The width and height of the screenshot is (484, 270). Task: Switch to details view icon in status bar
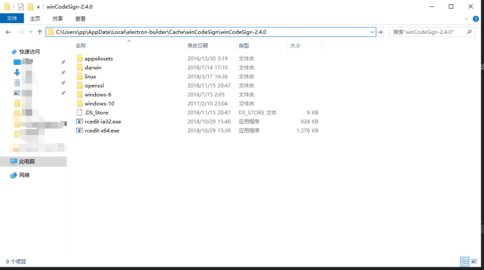465,261
